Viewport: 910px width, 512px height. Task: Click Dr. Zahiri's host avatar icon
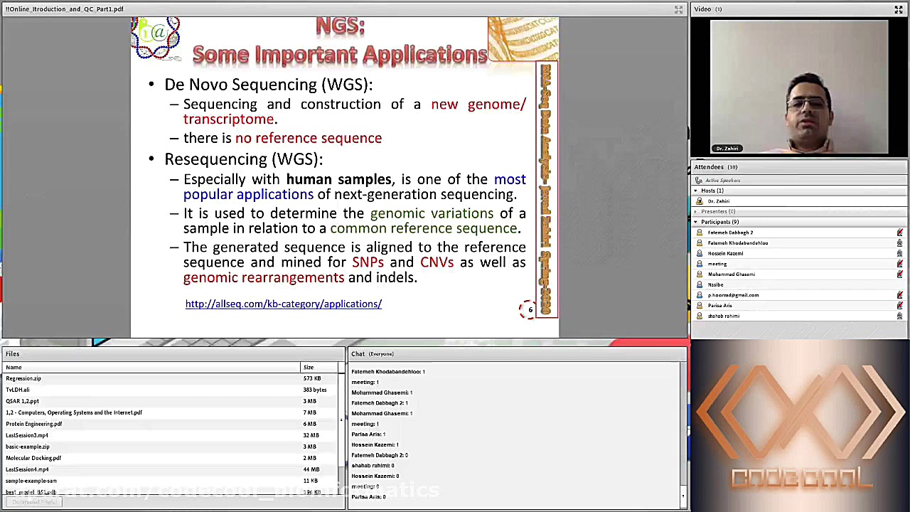coord(700,201)
